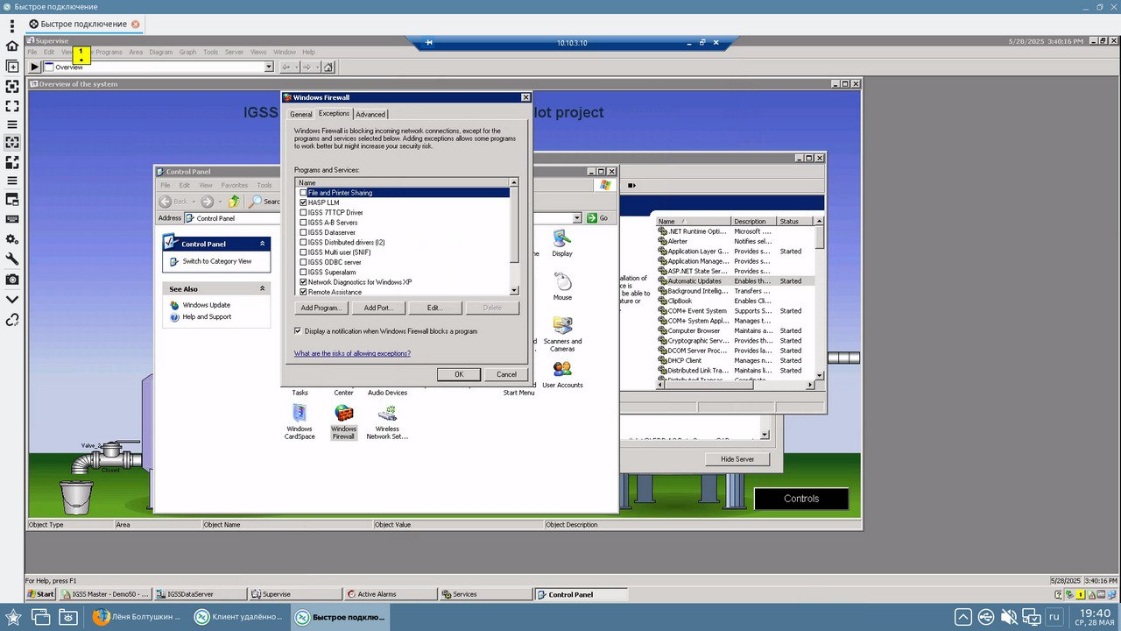Open the Server menu in Supervise
Viewport: 1121px width, 631px height.
point(234,53)
